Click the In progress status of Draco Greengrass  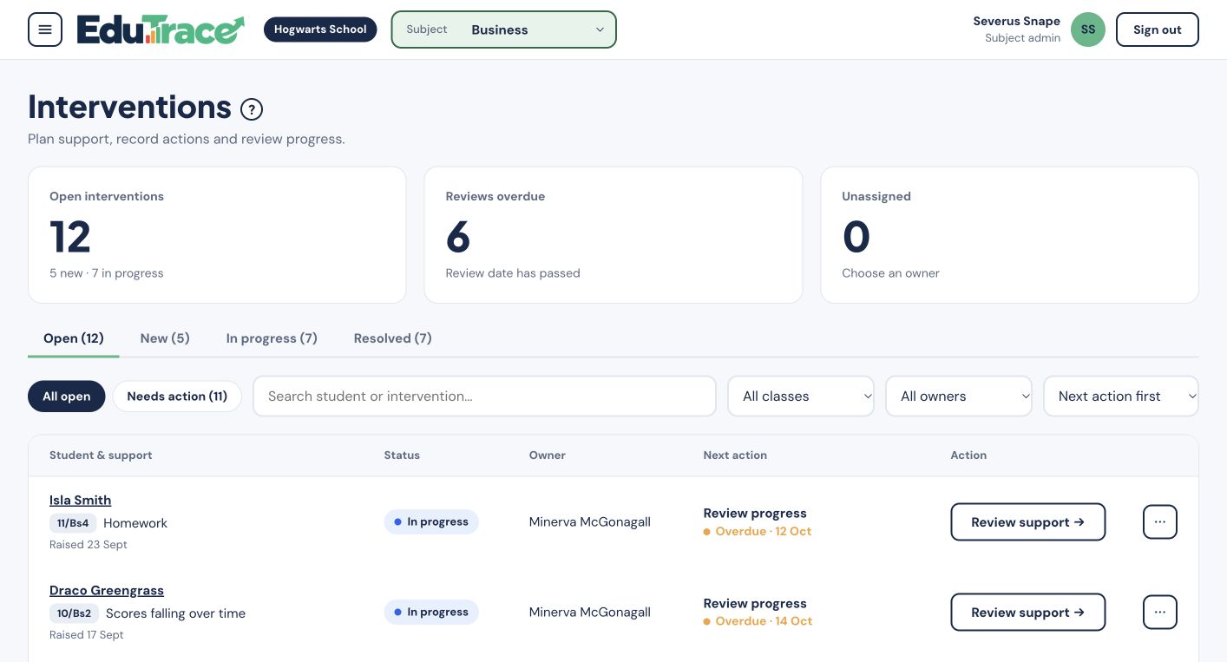coord(431,613)
